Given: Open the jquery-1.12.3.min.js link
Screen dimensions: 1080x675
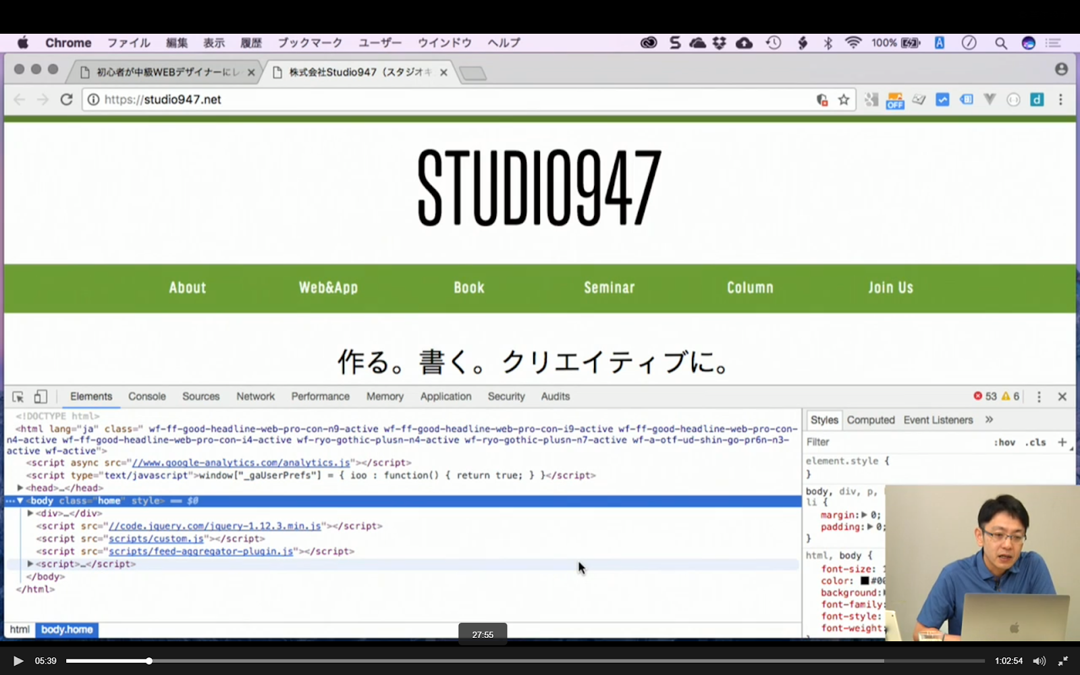Looking at the screenshot, I should 215,526.
